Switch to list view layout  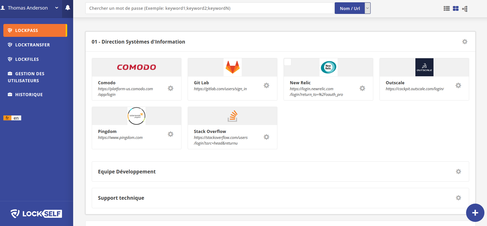pyautogui.click(x=446, y=9)
